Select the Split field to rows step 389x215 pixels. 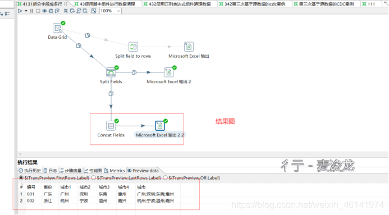[x=133, y=47]
